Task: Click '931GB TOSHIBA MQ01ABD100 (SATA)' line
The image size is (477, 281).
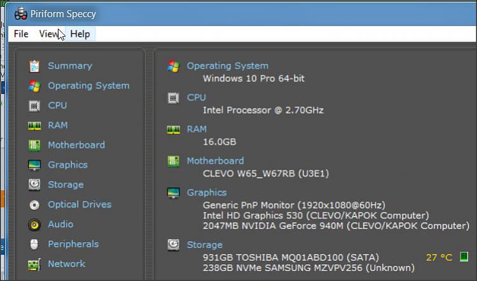Action: pyautogui.click(x=291, y=257)
